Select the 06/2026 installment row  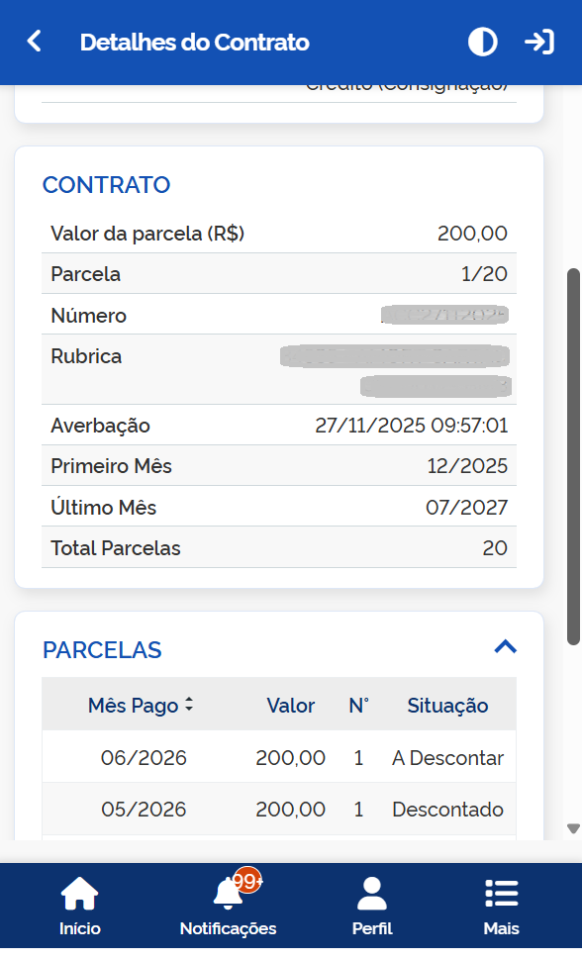coord(279,757)
